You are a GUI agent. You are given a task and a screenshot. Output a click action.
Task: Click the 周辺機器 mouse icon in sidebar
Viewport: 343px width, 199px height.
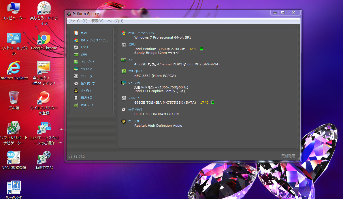(76, 98)
